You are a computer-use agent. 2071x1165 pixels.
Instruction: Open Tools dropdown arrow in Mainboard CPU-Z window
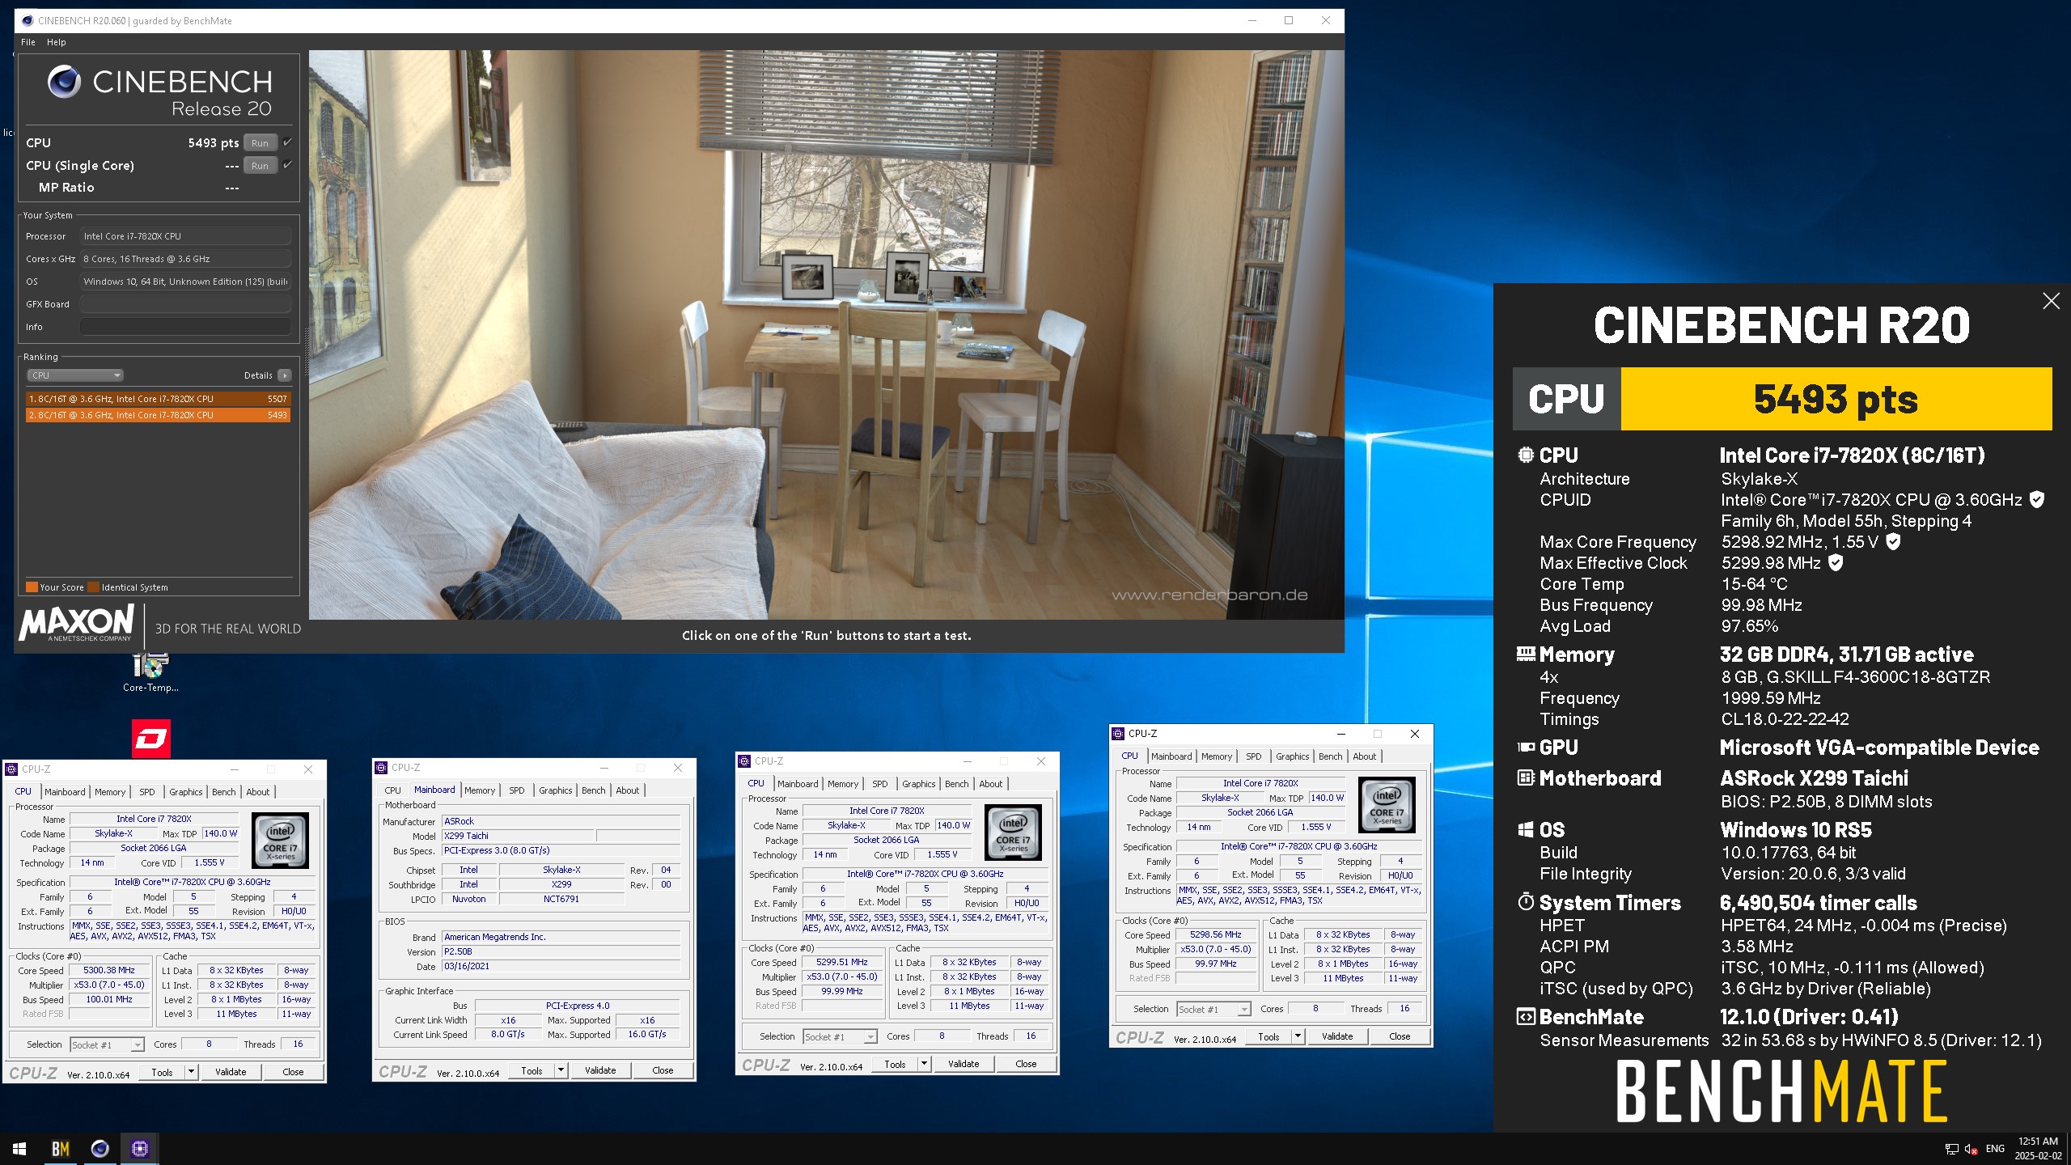[561, 1070]
